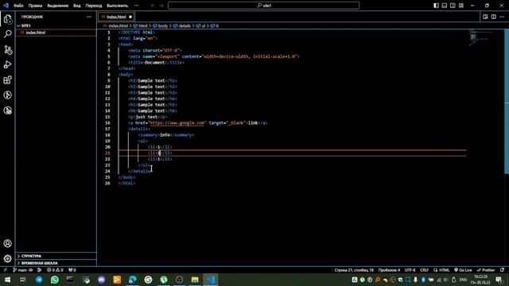This screenshot has width=509, height=286.
Task: Click the ports forwarded status item
Action: click(x=72, y=270)
